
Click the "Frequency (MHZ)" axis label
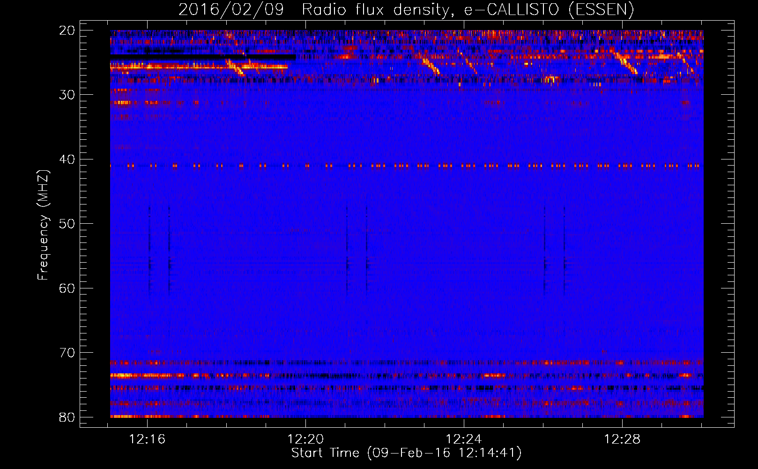pos(43,225)
